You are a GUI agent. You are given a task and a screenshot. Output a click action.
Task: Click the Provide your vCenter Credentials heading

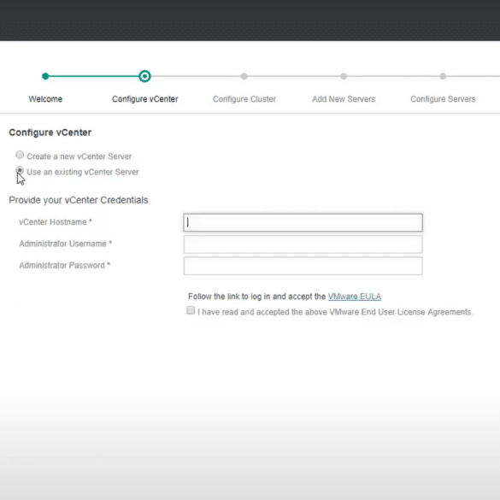click(79, 200)
